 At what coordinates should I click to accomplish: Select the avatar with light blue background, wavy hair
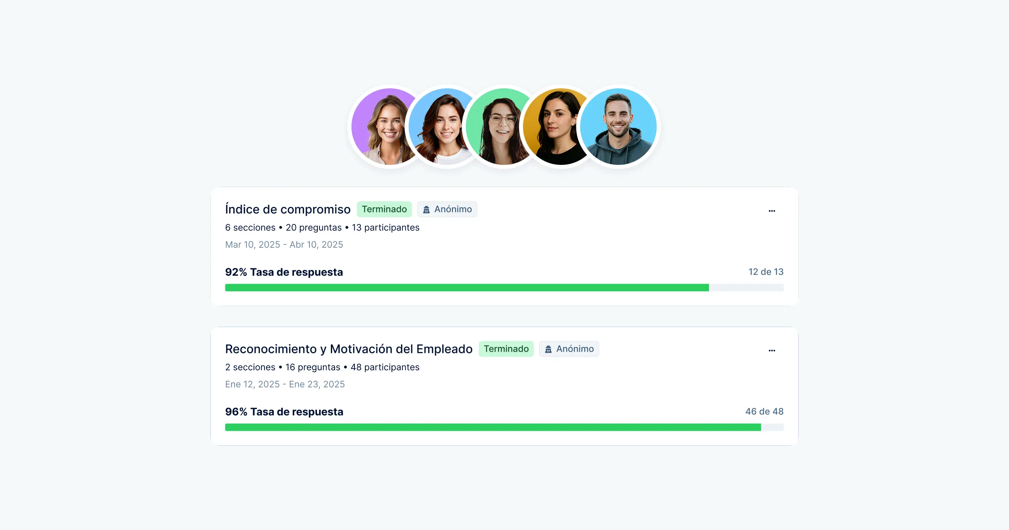coord(437,127)
